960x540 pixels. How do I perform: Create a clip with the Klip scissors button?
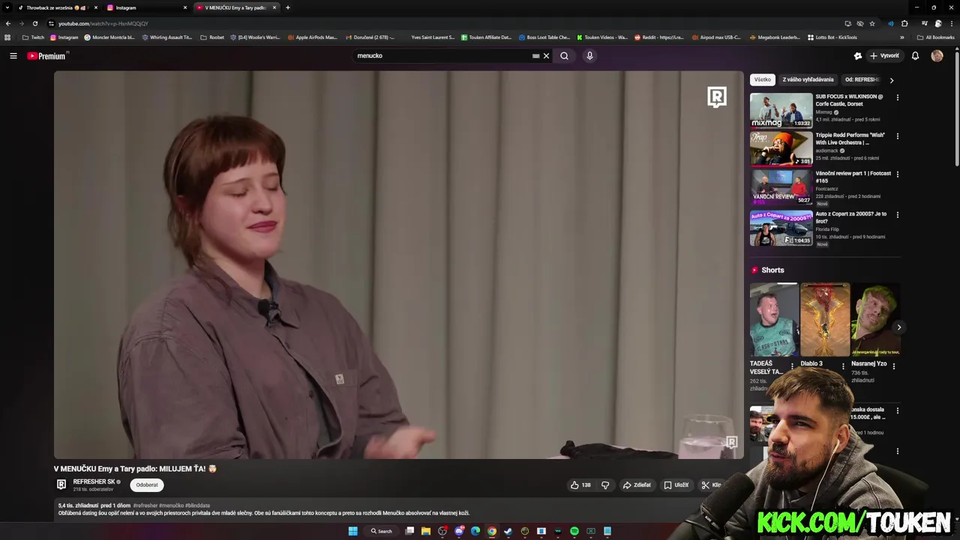pos(712,485)
